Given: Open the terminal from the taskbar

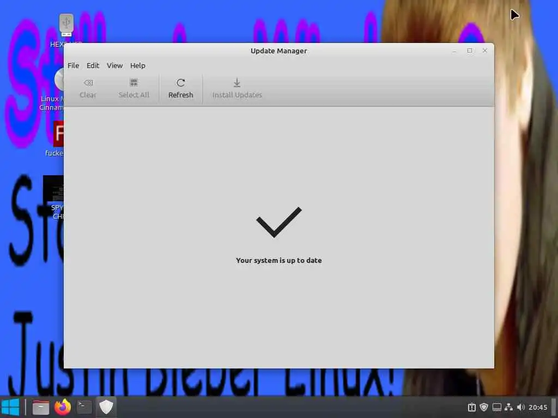Looking at the screenshot, I should click(x=84, y=407).
